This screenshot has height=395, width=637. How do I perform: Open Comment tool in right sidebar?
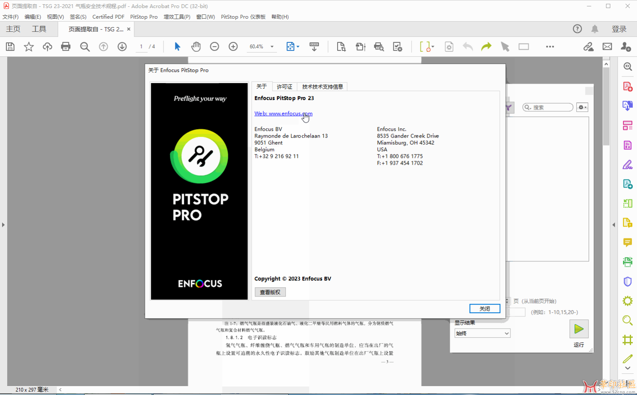[x=628, y=242]
